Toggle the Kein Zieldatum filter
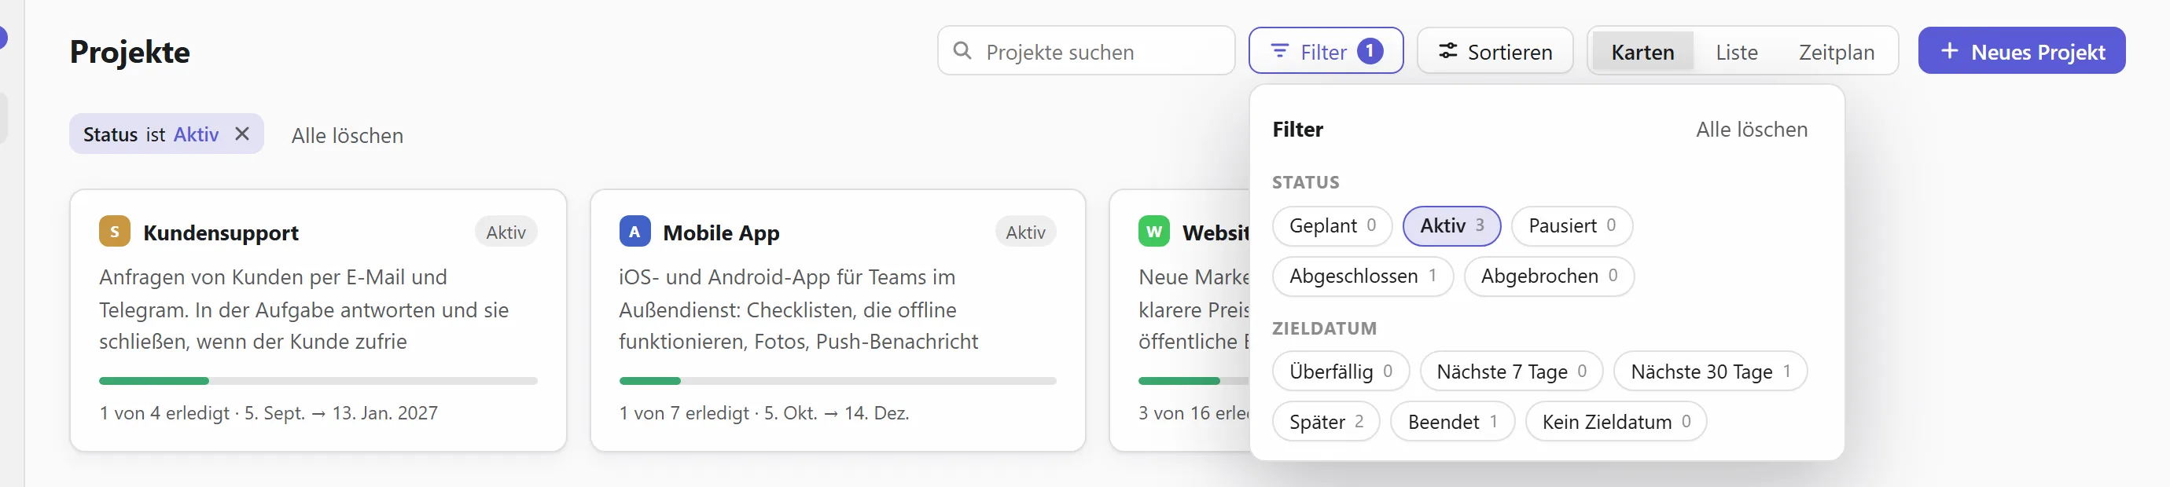The width and height of the screenshot is (2170, 487). 1616,421
